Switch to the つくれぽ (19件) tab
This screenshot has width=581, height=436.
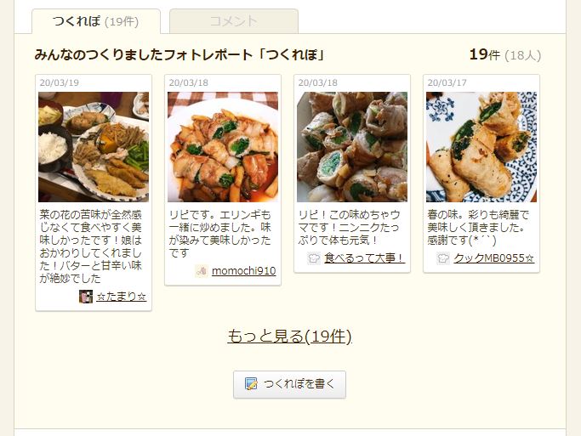coord(96,21)
